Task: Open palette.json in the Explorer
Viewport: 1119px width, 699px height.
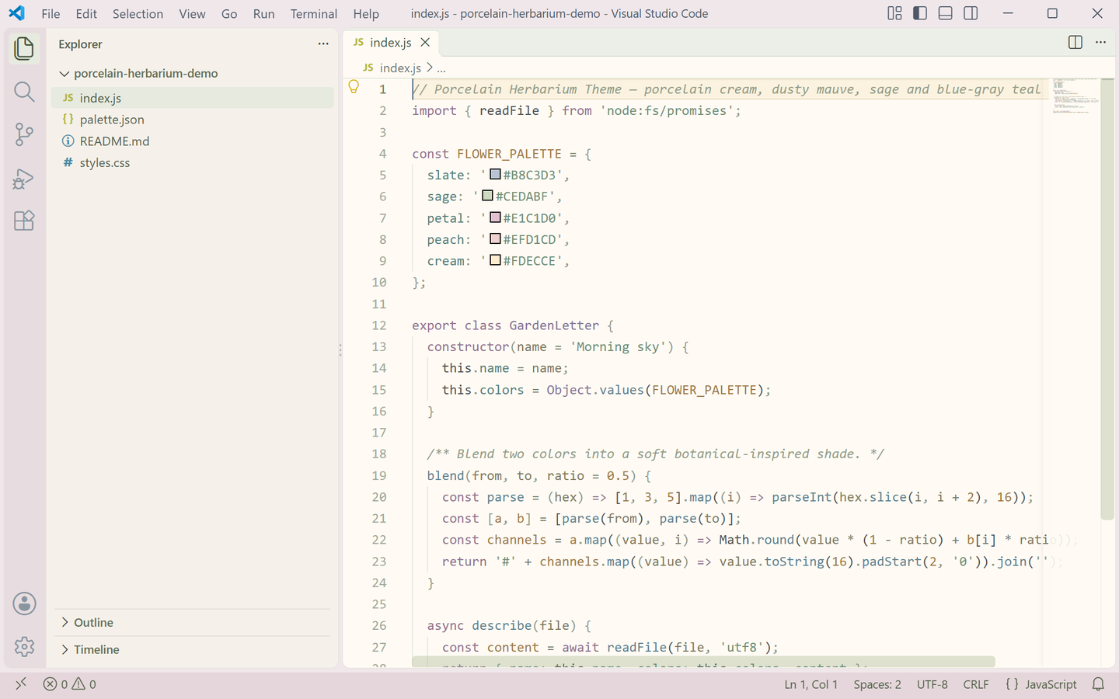Action: (x=193, y=120)
